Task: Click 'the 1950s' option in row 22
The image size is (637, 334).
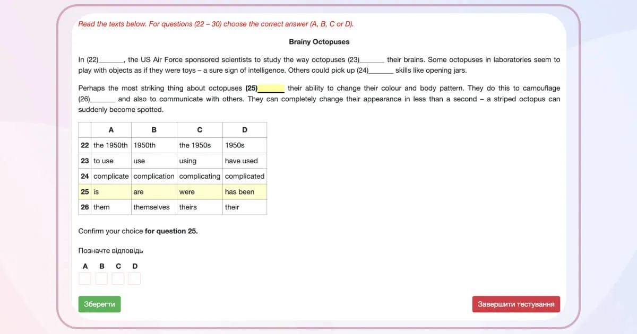Action: point(195,145)
